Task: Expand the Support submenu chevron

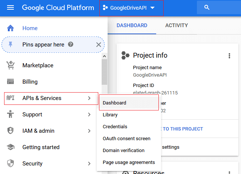Action: pyautogui.click(x=89, y=115)
